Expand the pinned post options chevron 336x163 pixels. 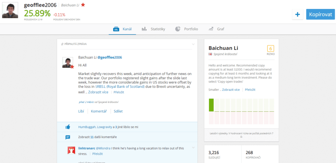194,44
